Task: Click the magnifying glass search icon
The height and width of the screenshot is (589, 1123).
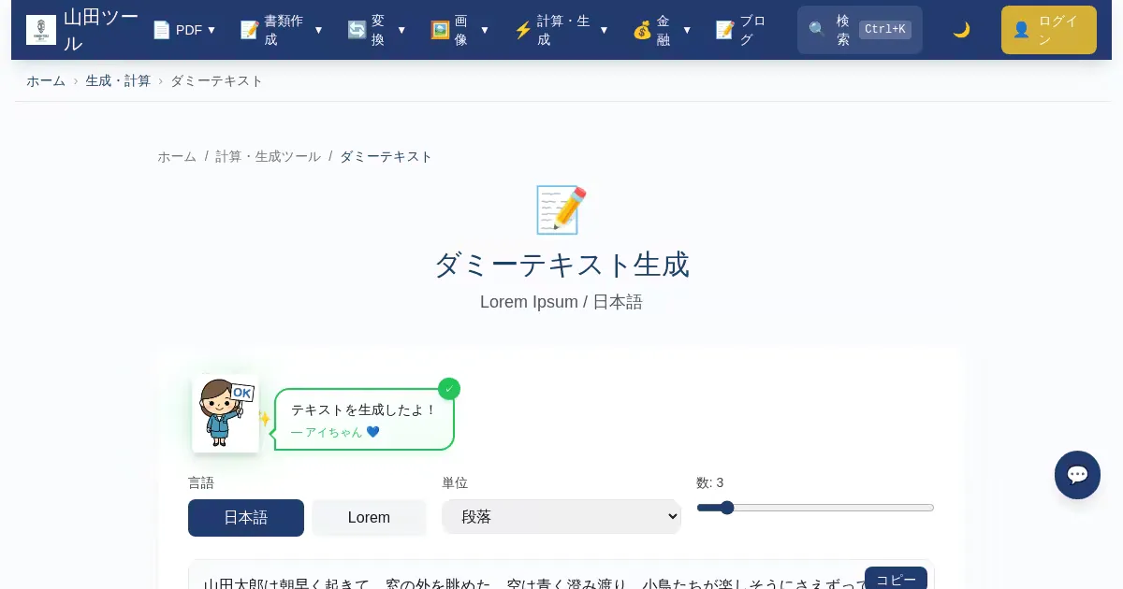Action: click(x=817, y=30)
